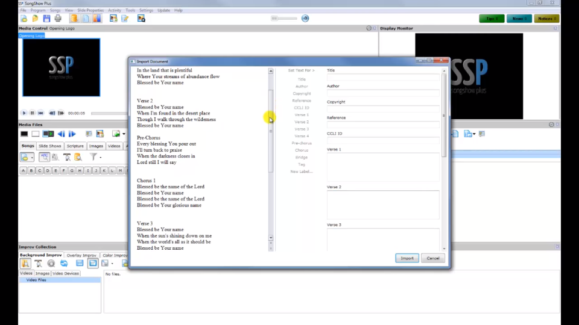Click into the CCLI ID field
The height and width of the screenshot is (325, 579).
pyautogui.click(x=383, y=141)
